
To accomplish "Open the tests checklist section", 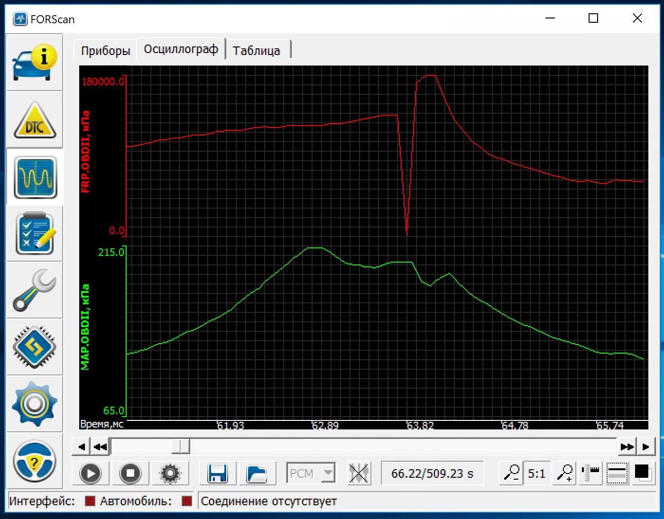I will (x=35, y=233).
